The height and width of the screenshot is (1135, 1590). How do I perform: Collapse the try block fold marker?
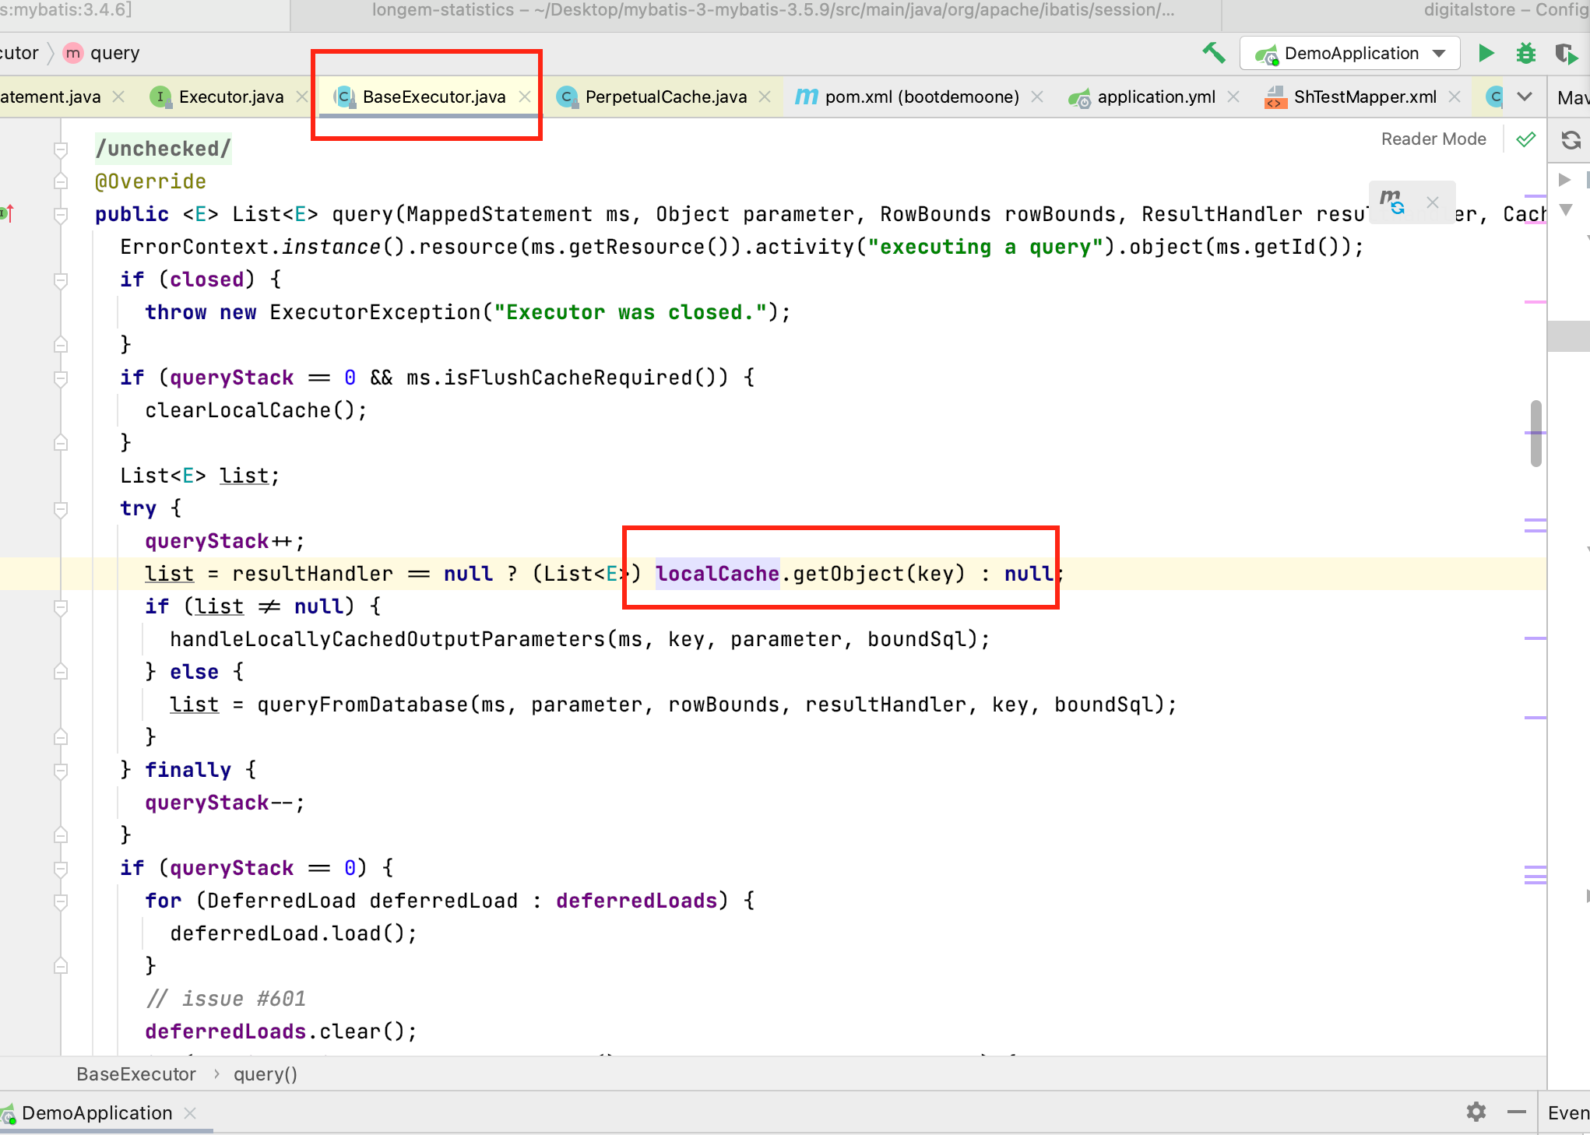pos(61,509)
